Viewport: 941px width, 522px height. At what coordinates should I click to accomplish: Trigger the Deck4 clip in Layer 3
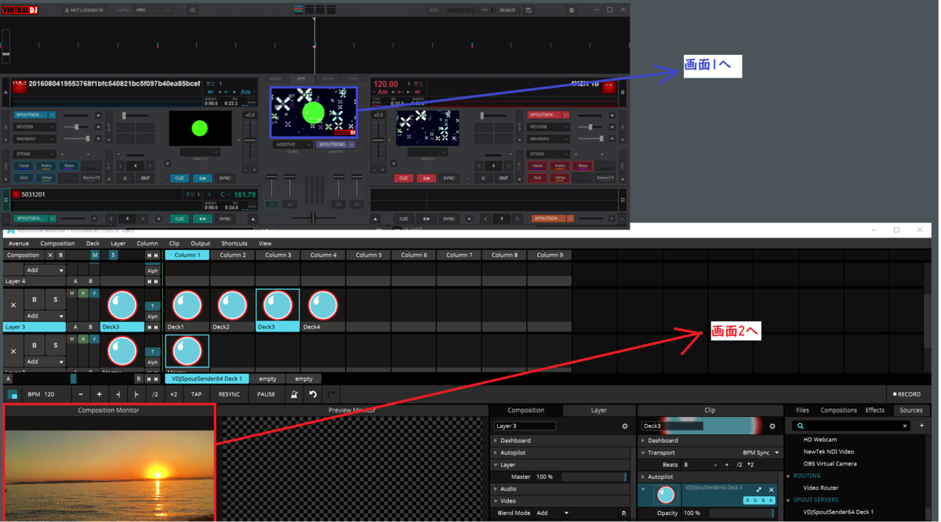[323, 305]
